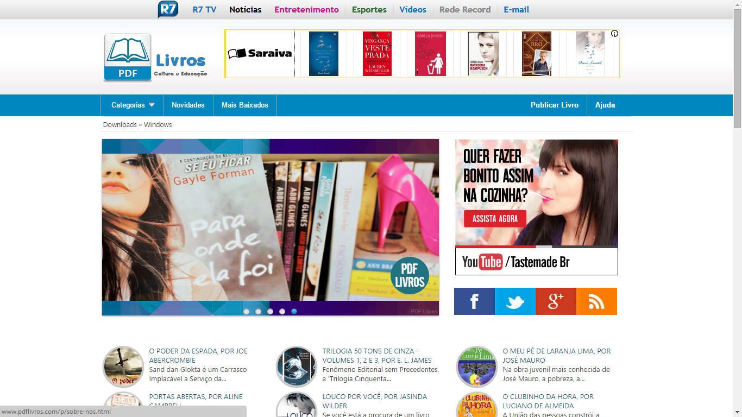
Task: Open Rede Record in top bar
Action: point(465,10)
